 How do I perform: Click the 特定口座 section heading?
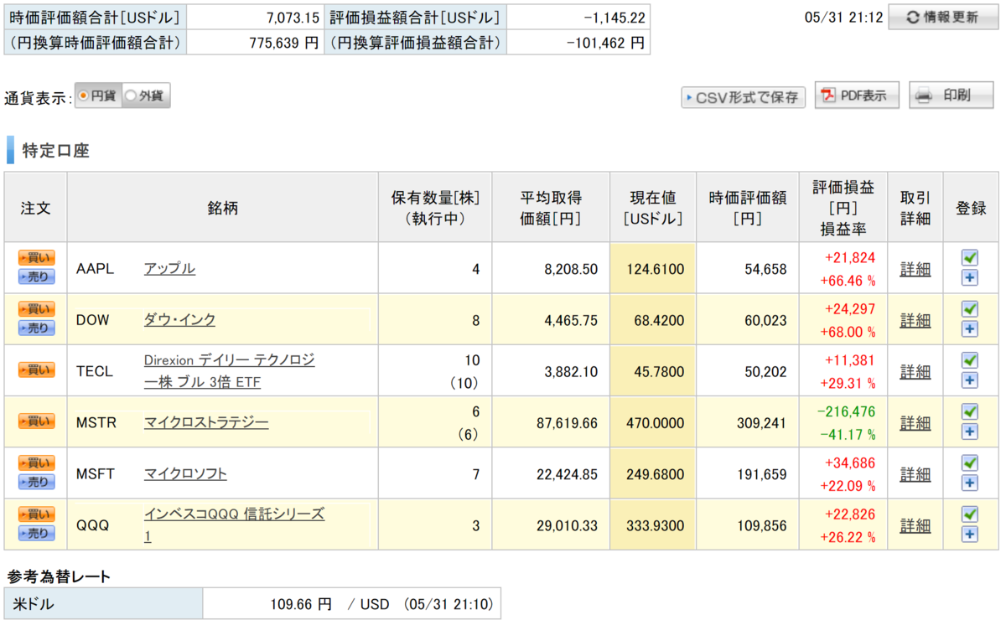click(55, 151)
